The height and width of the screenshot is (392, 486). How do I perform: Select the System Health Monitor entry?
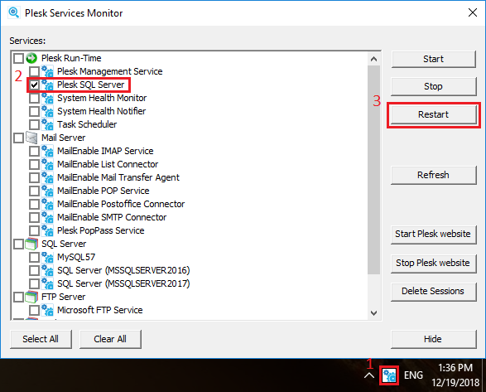click(x=102, y=98)
